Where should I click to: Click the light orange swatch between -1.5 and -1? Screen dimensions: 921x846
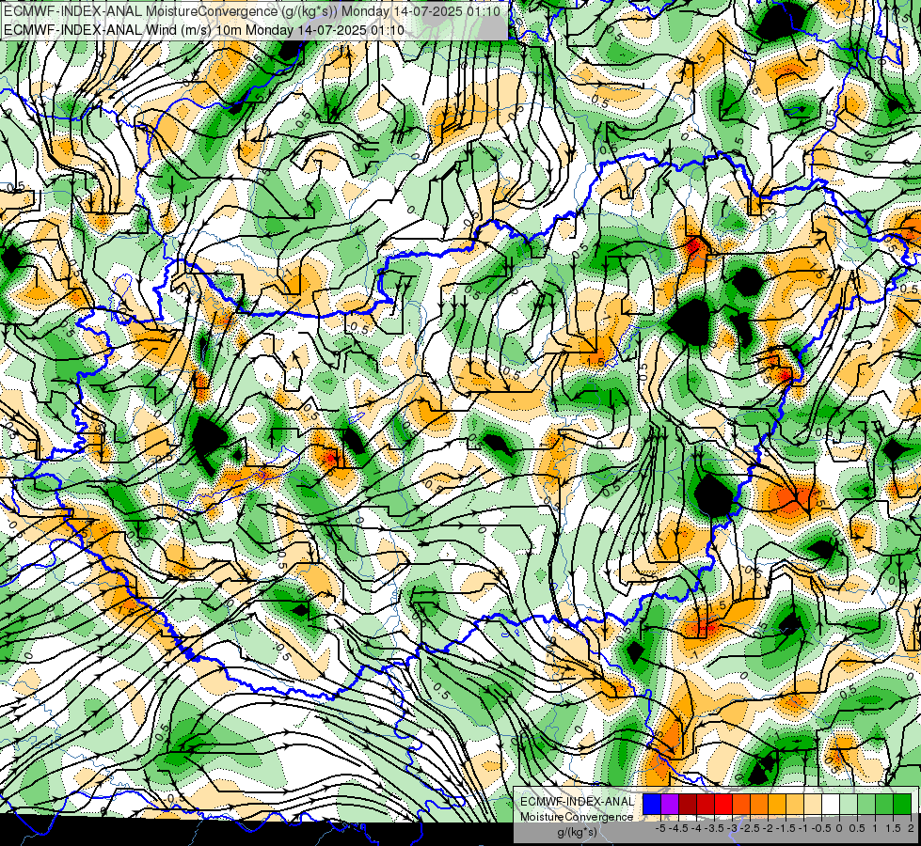tap(795, 804)
